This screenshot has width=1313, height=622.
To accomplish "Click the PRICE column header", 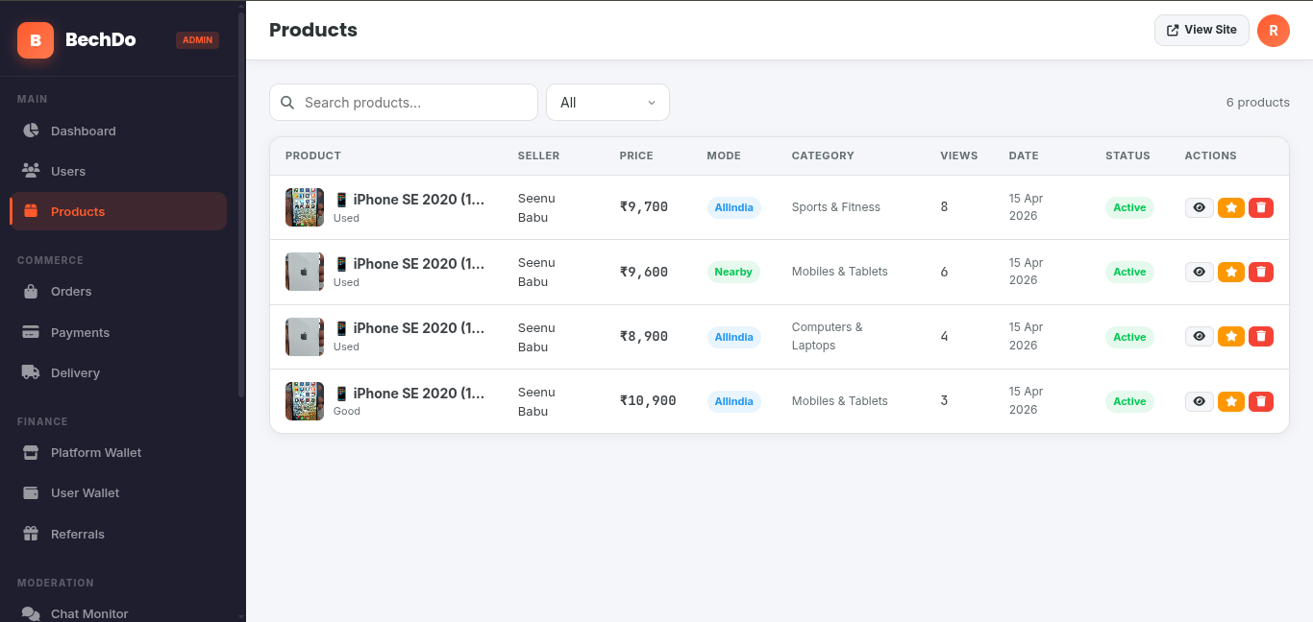I will (636, 155).
